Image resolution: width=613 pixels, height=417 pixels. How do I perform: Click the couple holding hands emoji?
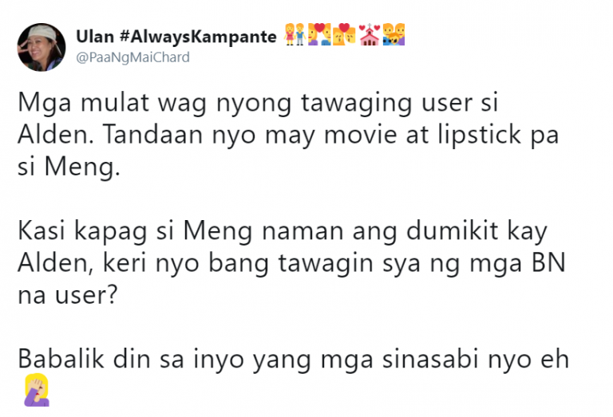tap(294, 37)
